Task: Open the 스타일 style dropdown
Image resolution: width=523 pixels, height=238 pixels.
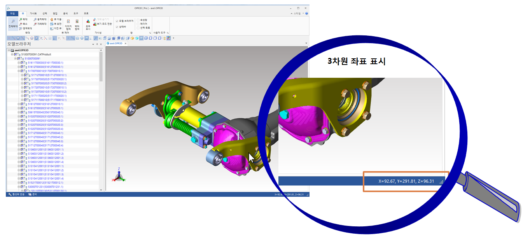Action: click(x=298, y=13)
